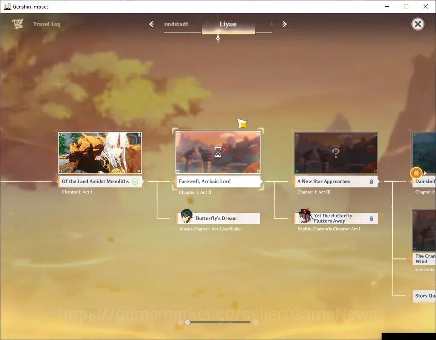Image resolution: width=436 pixels, height=340 pixels.
Task: Click the right end marker of the timeline scrollbar
Action: [255, 322]
